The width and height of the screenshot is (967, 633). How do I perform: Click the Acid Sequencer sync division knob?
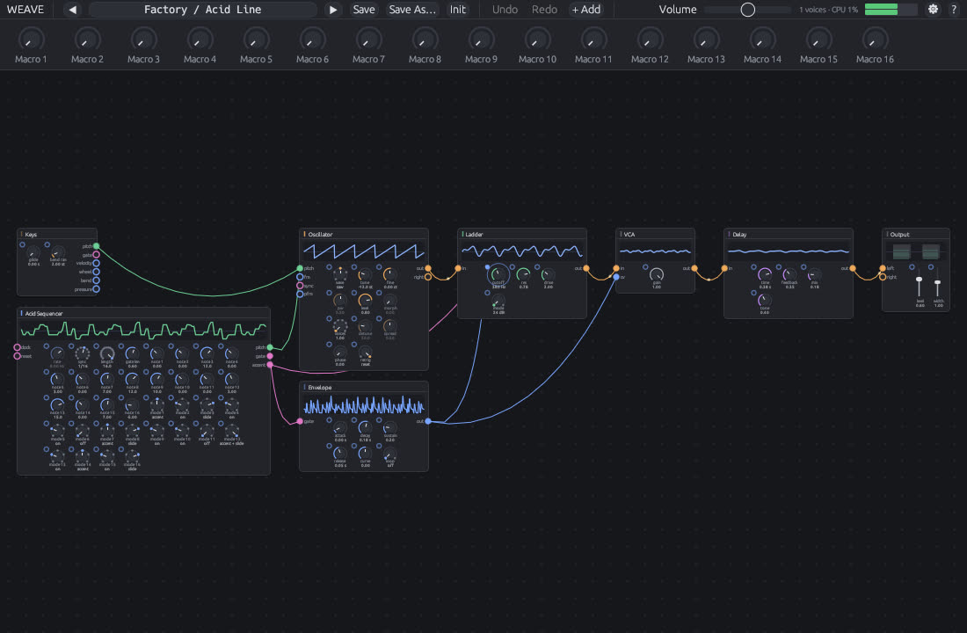point(82,353)
